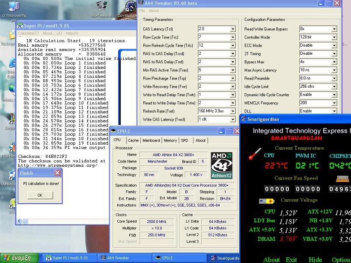Switch to Super PI in the taskbar

[x=70, y=258]
